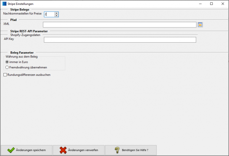This screenshot has width=229, height=156.
Task: Close the Stripe Einstellungen dialog
Action: tap(222, 3)
